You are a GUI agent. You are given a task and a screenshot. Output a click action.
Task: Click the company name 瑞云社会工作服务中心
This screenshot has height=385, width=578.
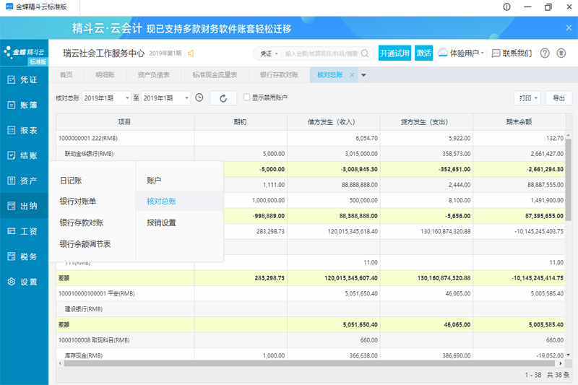click(103, 53)
